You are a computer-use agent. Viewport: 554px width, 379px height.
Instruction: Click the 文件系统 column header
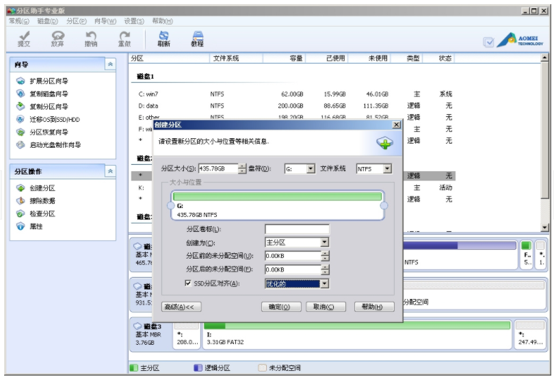236,58
